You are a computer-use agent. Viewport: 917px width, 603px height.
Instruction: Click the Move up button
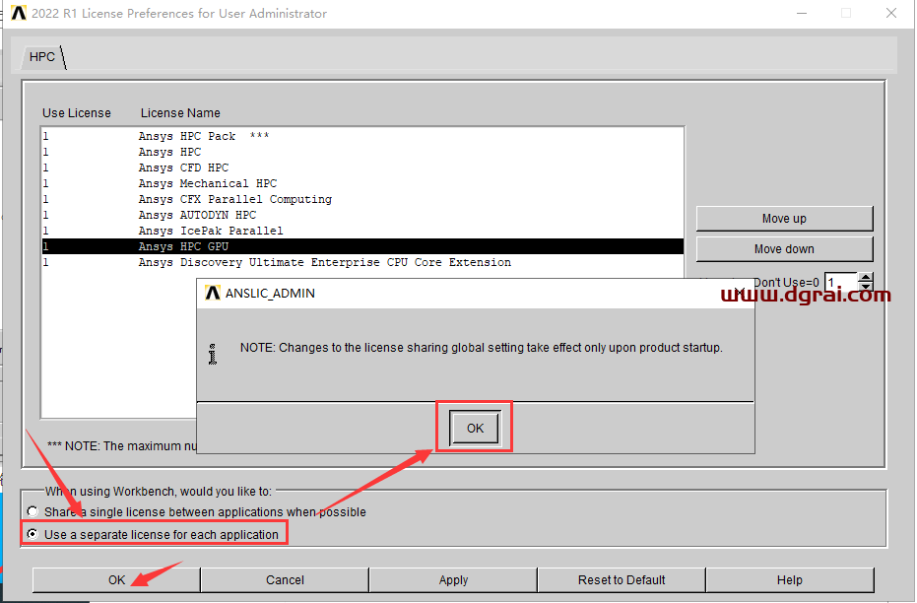click(784, 219)
